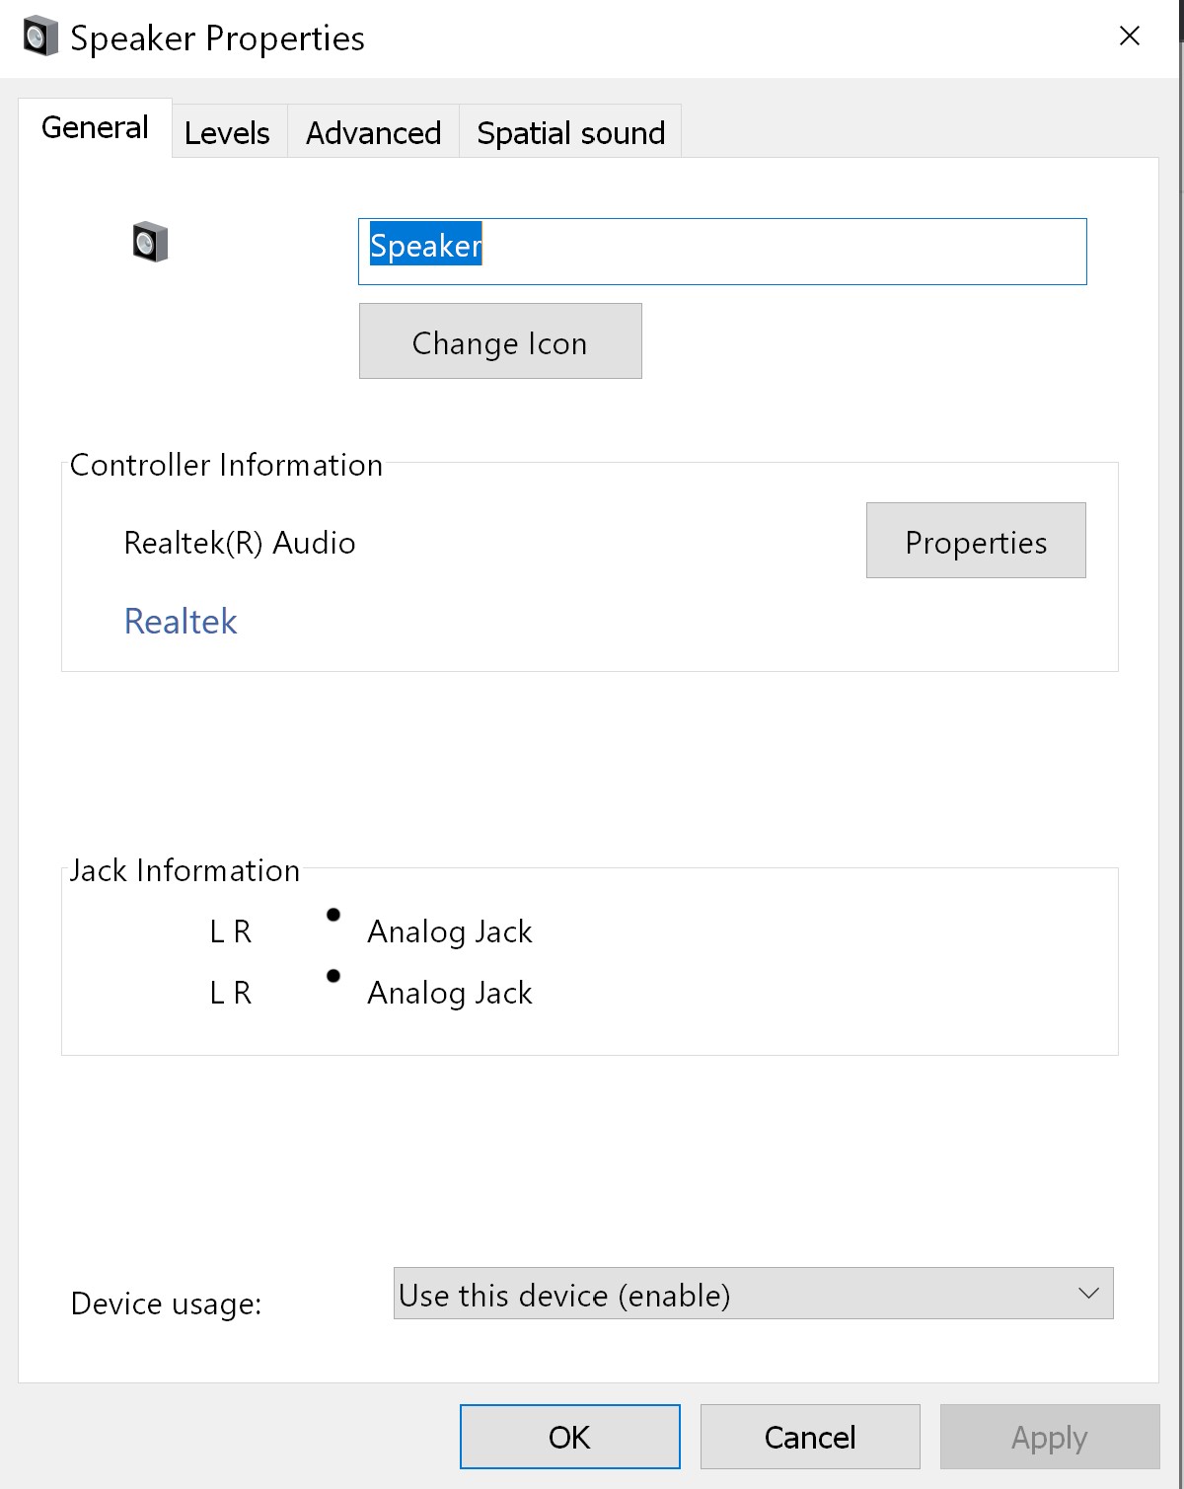Switch to the Levels tab
The image size is (1184, 1489).
click(x=228, y=131)
